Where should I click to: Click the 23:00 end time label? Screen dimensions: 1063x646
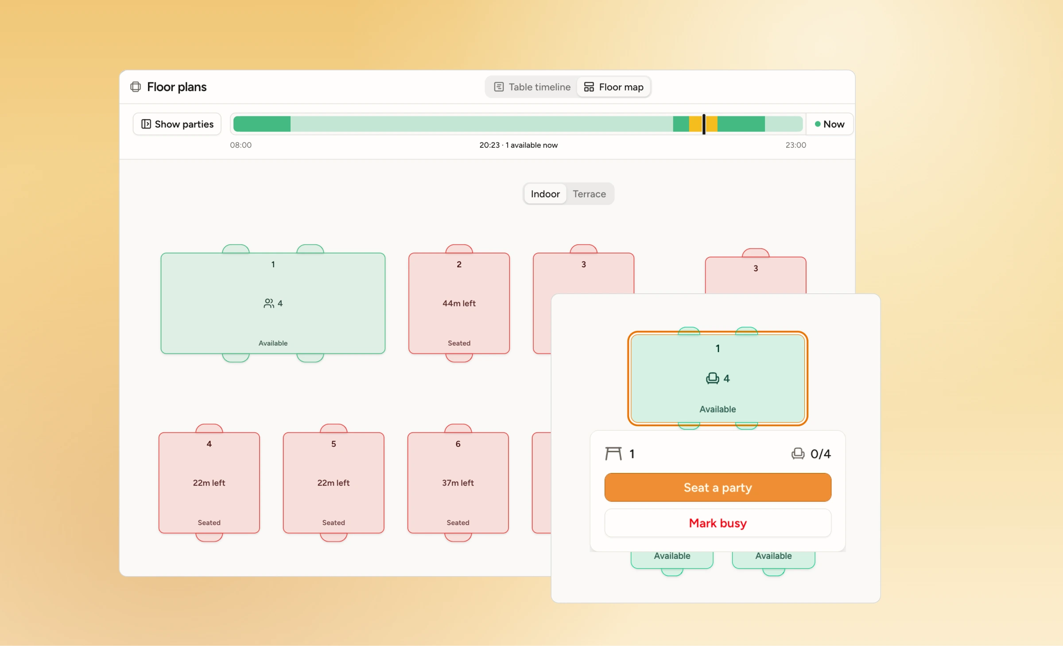[x=795, y=145]
